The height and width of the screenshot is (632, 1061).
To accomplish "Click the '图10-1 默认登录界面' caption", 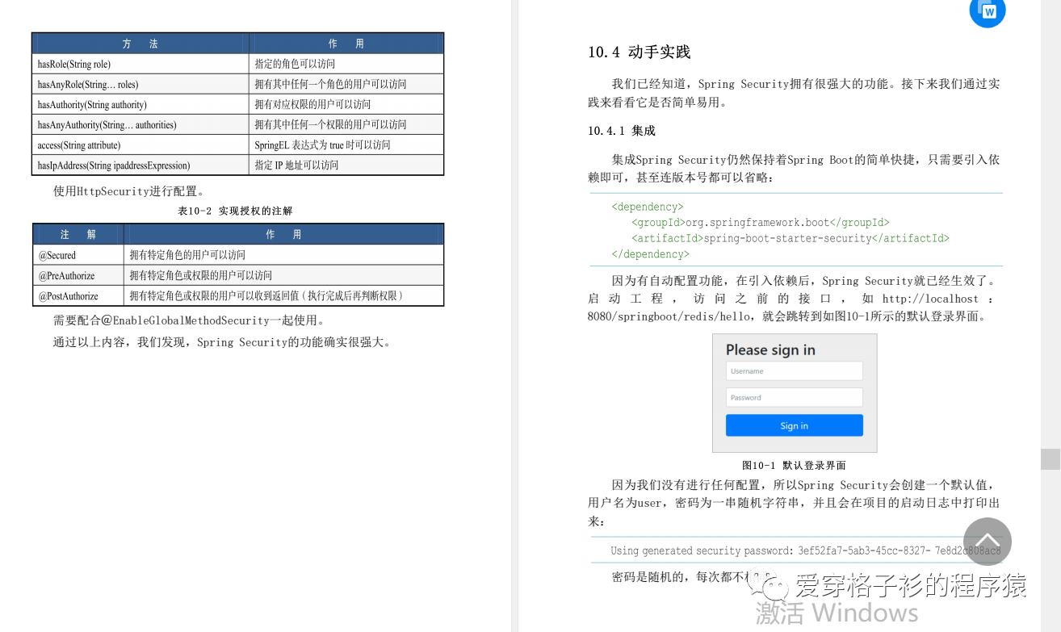I will click(794, 466).
